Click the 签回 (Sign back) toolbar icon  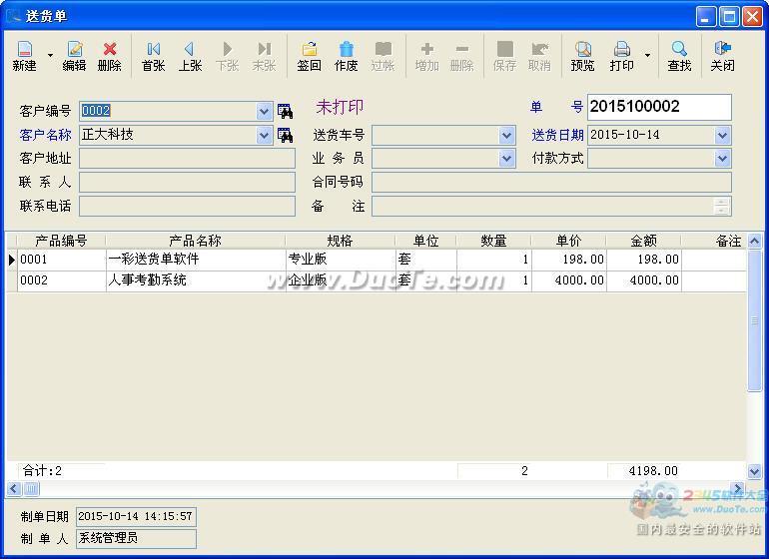click(x=309, y=56)
